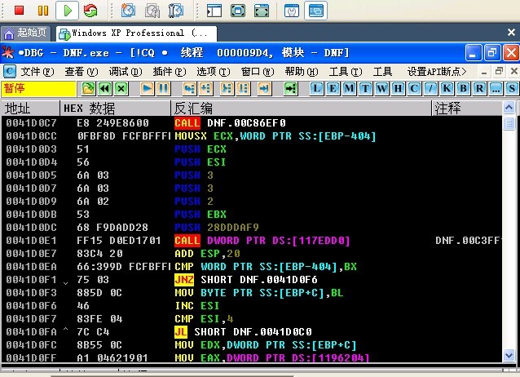
Task: Open the 工具(T) menu
Action: (346, 72)
